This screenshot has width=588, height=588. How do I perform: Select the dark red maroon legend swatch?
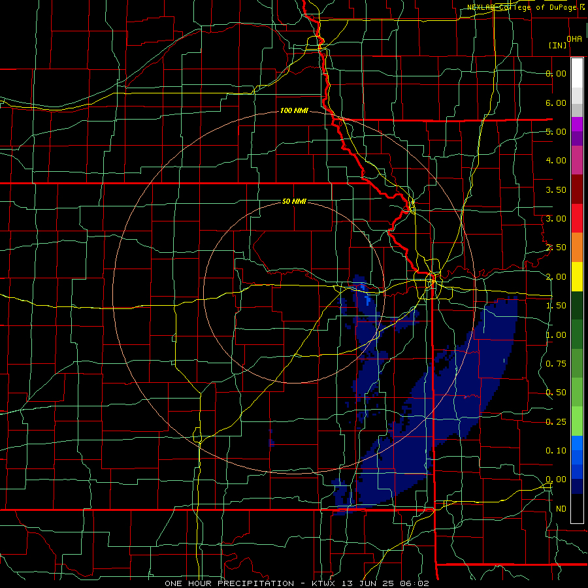[577, 189]
